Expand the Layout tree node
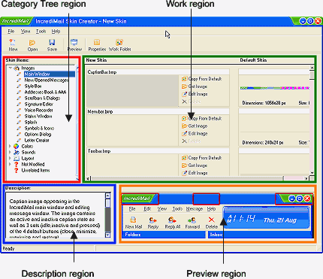This screenshot has width=323, height=279. click(10, 158)
